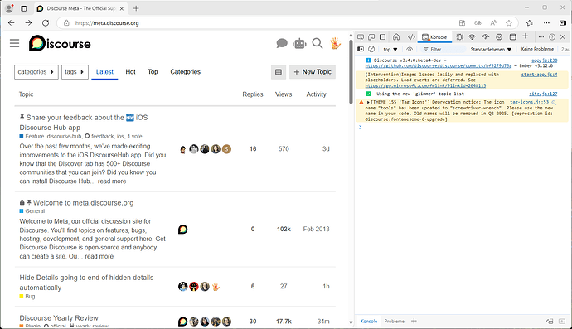Open the github discourse commits link
The height and width of the screenshot is (329, 572).
[x=439, y=65]
